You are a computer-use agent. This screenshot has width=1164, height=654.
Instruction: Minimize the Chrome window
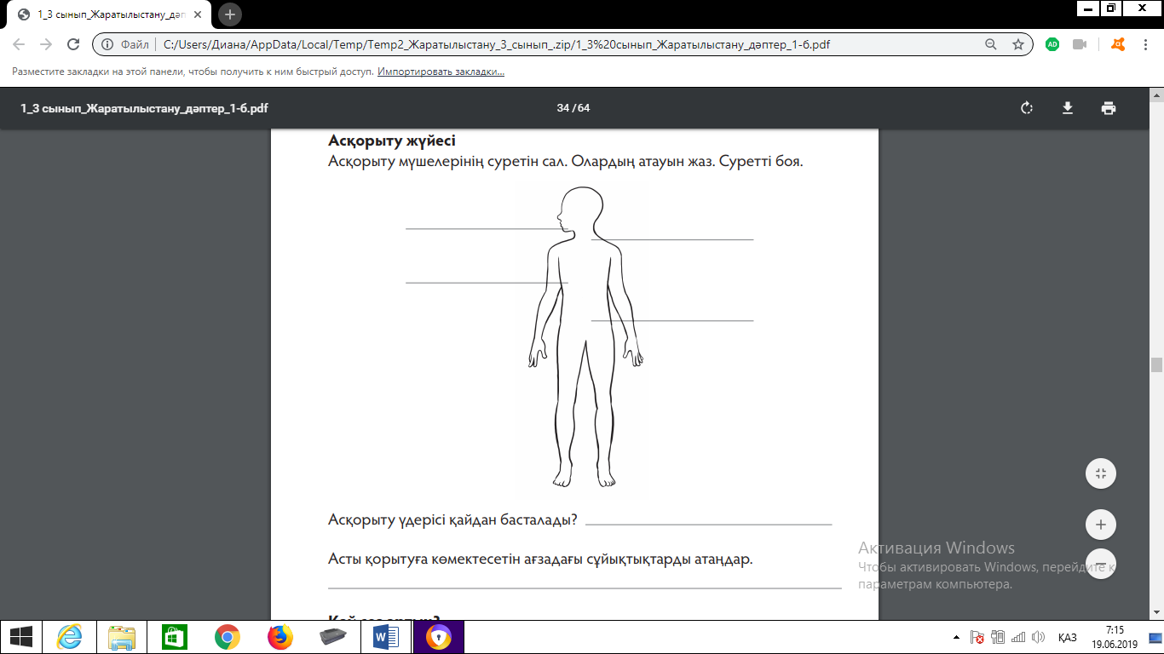point(1087,8)
